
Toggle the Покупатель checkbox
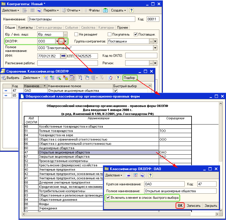point(109,34)
